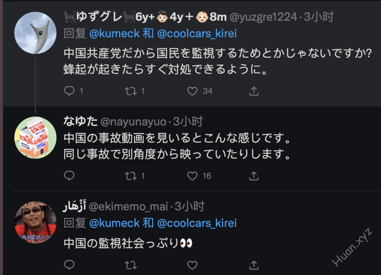Open @kumeck mention in ekimemo_mai's reply
This screenshot has height=275, width=381.
coord(114,223)
